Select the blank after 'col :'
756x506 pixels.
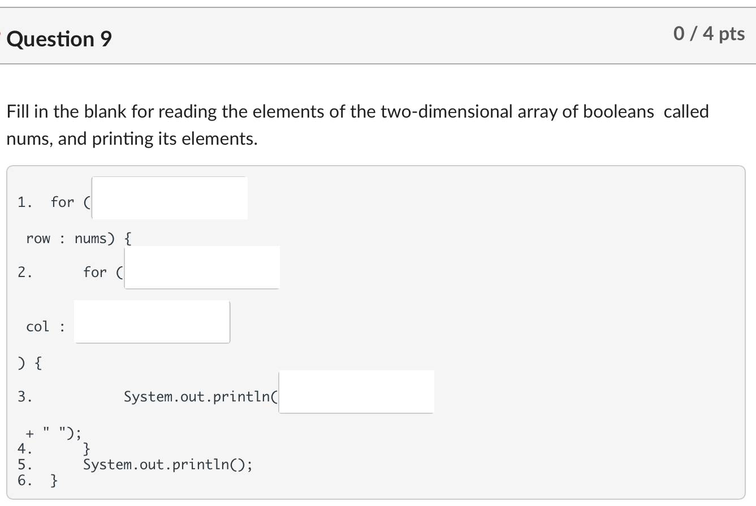(x=152, y=321)
